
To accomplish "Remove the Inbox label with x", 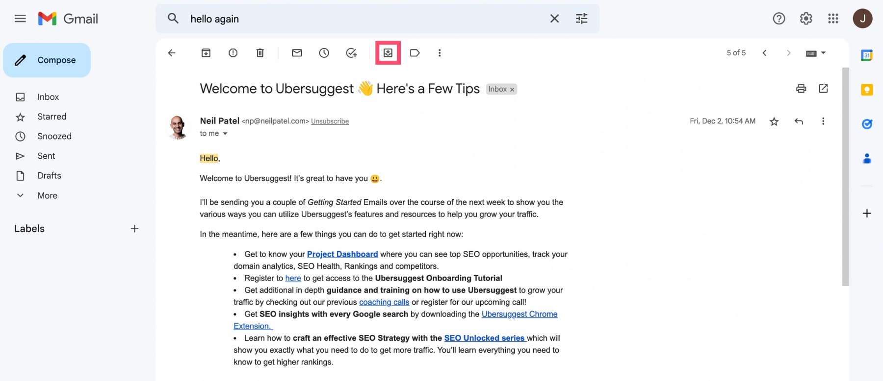I will [x=512, y=90].
